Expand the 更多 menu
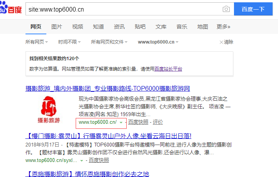The width and height of the screenshot is (278, 177). [x=223, y=27]
